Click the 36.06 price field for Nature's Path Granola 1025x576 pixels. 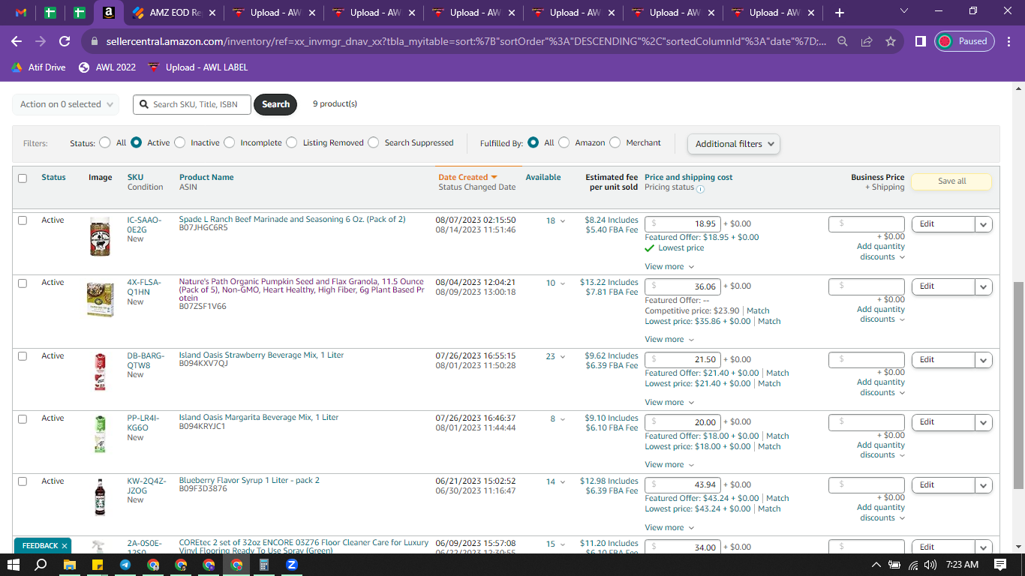683,286
